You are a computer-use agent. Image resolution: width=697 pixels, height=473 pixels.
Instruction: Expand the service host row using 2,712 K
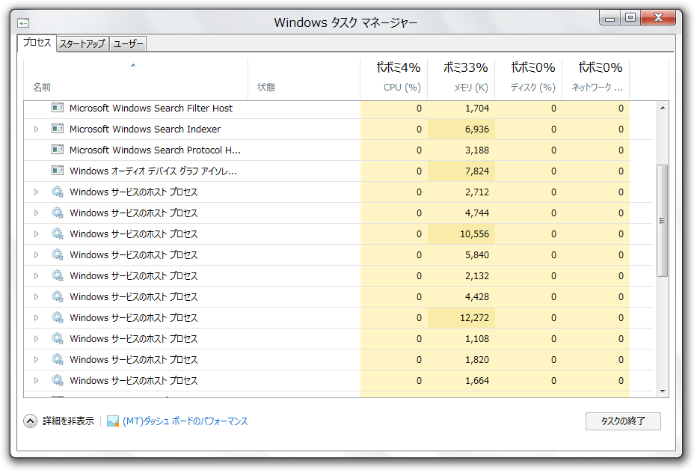point(36,192)
